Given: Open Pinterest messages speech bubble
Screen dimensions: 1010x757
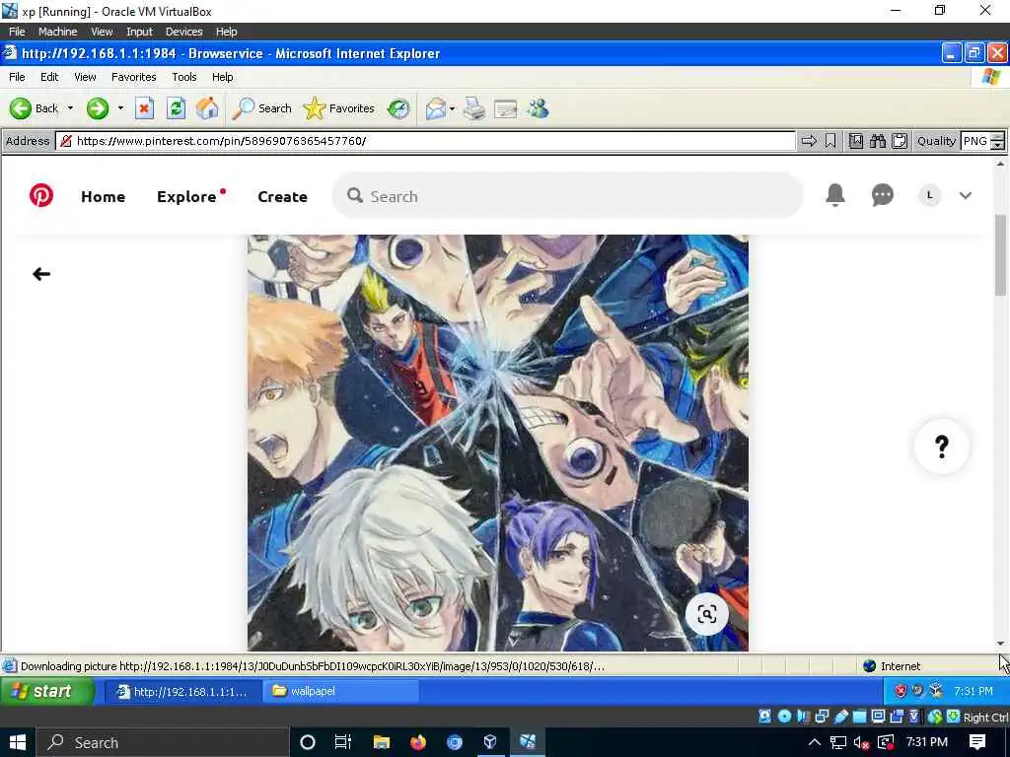Looking at the screenshot, I should [x=882, y=195].
